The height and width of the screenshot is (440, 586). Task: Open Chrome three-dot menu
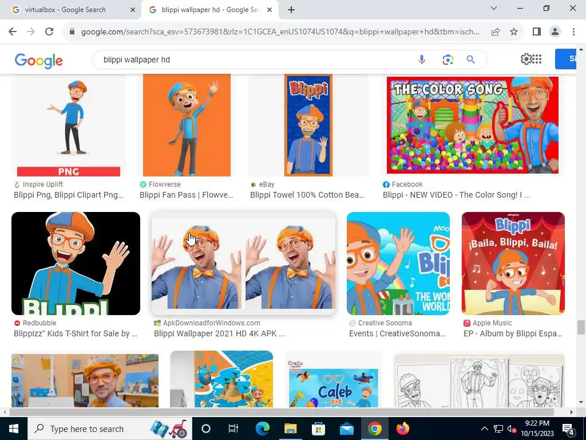[x=573, y=32]
